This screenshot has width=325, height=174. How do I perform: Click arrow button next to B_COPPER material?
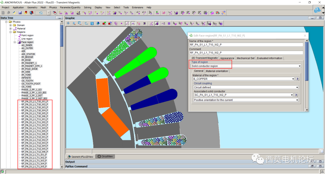click(x=297, y=79)
